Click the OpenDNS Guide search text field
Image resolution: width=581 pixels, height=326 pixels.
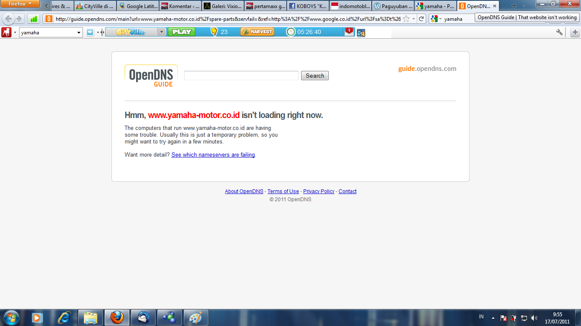pyautogui.click(x=241, y=76)
